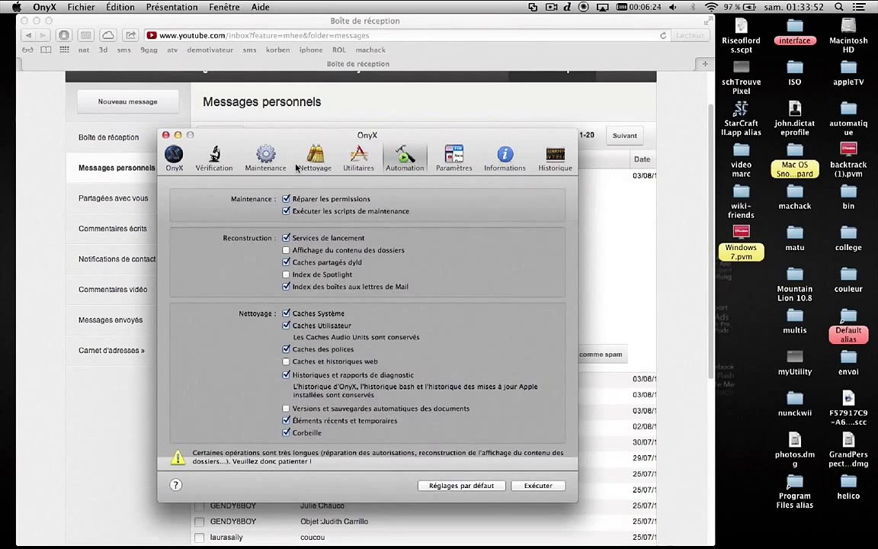
Task: Open coucou message subject
Action: [312, 538]
